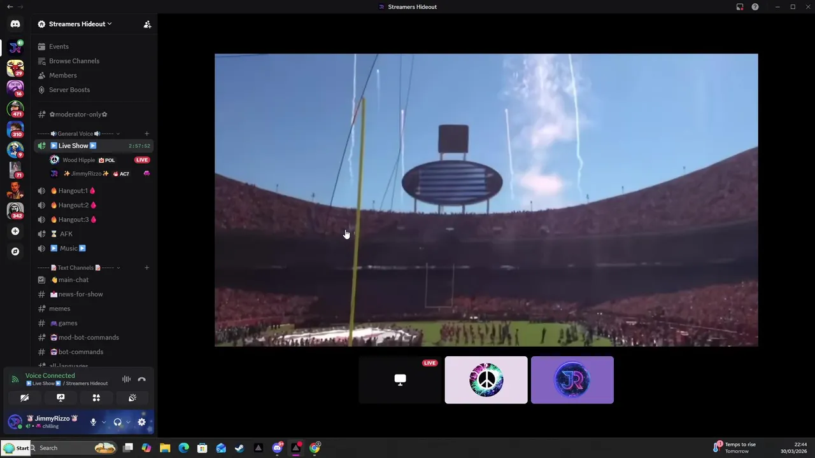Open the Windows Start button
Screen dimensions: 815x458
(x=15, y=448)
